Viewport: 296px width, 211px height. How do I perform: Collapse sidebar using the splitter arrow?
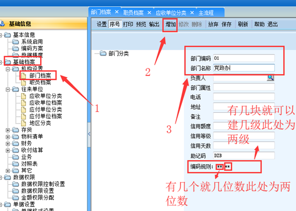89,134
